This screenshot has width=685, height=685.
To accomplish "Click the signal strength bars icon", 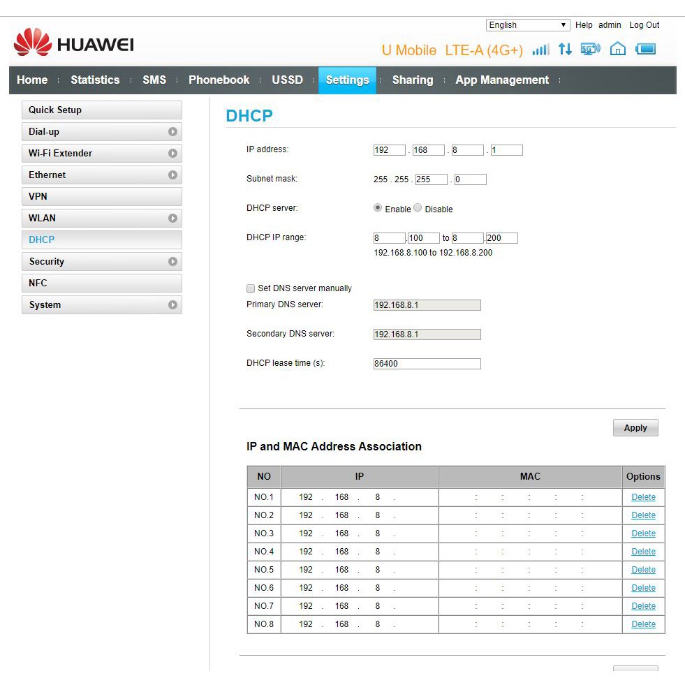I will click(x=540, y=50).
